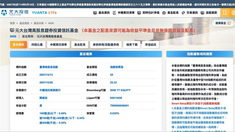Click custodian 中國信託商業銀行
Viewport: 235px width, 132px height.
(x=50, y=90)
